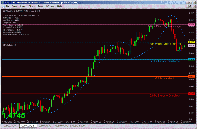Click the 'Octave 0/8ths = 1.4648' line
This screenshot has width=197, height=129.
[x=12, y=30]
